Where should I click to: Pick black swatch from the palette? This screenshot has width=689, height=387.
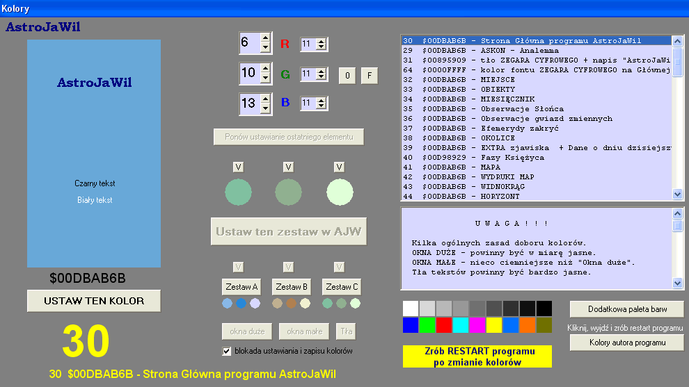[544, 308]
